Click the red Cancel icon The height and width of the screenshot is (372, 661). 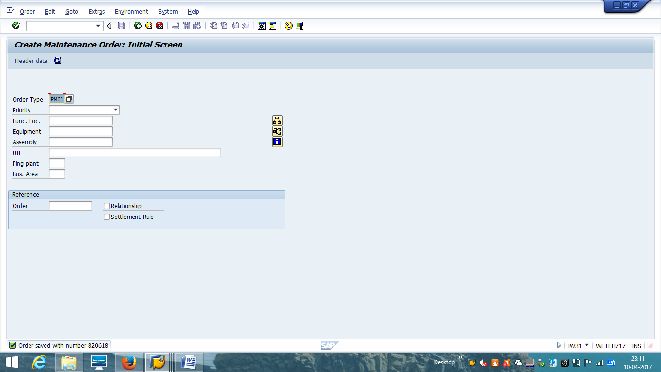pyautogui.click(x=159, y=26)
